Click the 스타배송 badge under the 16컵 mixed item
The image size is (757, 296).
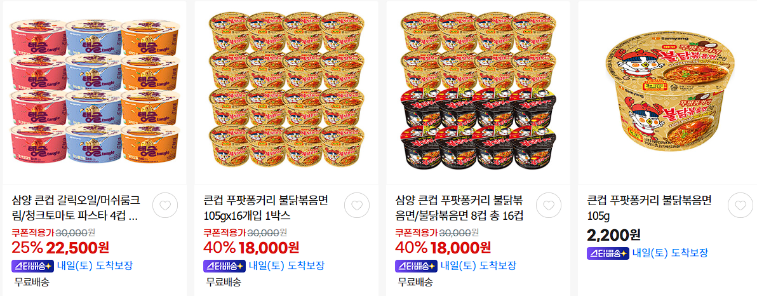[416, 266]
